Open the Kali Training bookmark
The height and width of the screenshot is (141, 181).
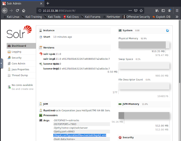tap(32, 17)
